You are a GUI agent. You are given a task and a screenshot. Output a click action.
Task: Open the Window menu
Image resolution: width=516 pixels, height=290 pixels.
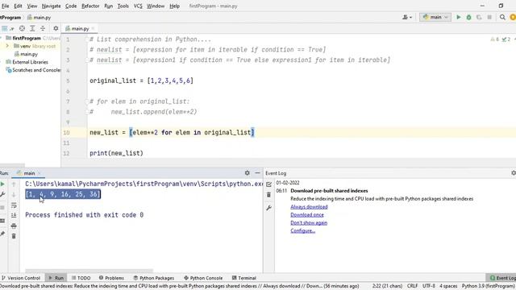pos(156,6)
